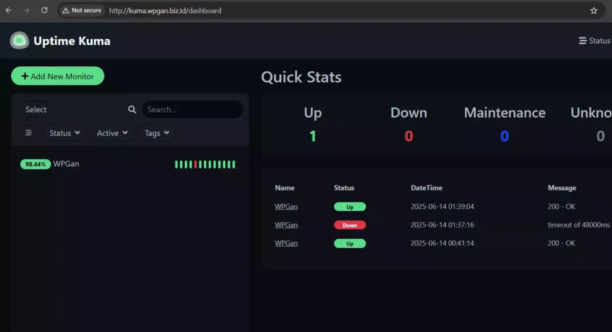
Task: Click the Uptime Kuma logo icon
Action: pyautogui.click(x=20, y=41)
